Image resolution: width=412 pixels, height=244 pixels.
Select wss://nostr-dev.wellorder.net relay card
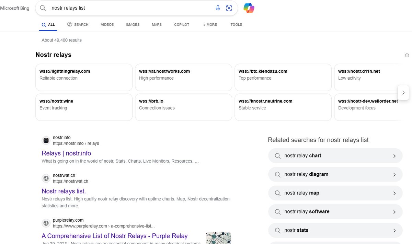(367, 107)
